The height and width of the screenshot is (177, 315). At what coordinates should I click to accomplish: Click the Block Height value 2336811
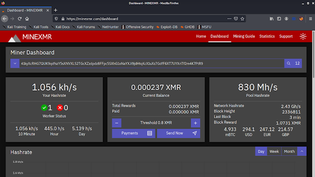[x=291, y=112]
